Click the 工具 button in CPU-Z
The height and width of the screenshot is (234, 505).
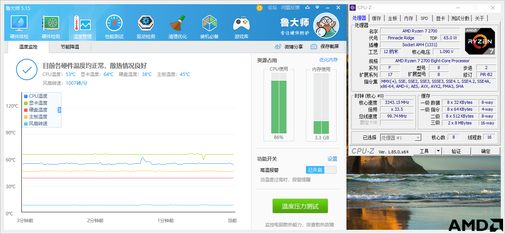424,151
